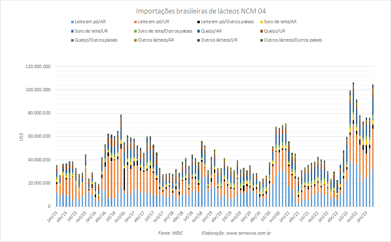
Task: Select the '100.000.000' y-axis value
Action: tap(38, 90)
